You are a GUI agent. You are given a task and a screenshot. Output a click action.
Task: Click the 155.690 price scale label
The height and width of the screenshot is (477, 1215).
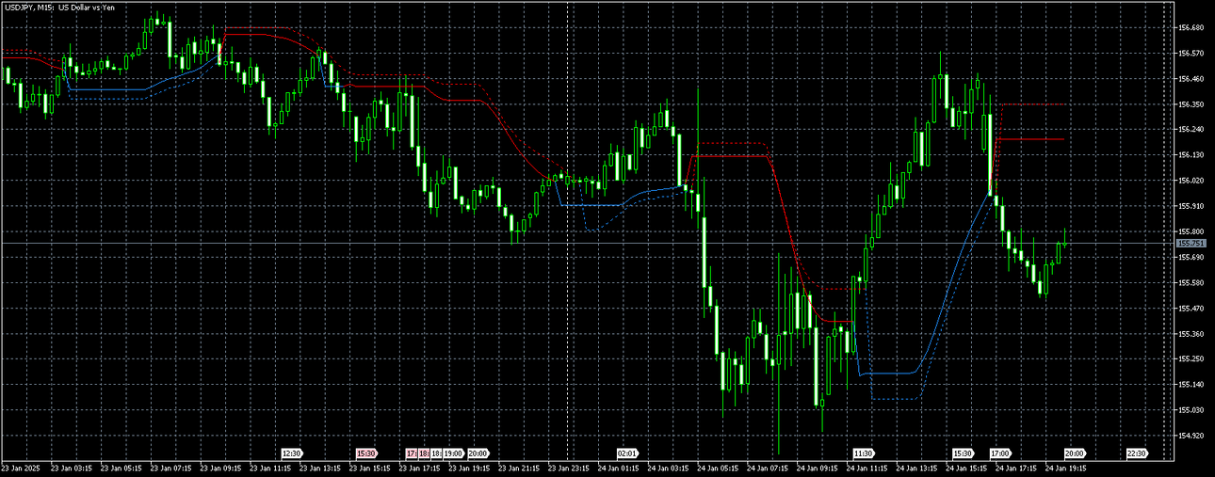click(x=1192, y=257)
